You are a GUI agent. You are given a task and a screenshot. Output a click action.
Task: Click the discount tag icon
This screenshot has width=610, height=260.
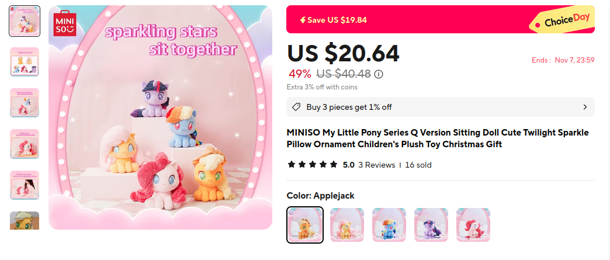click(296, 107)
